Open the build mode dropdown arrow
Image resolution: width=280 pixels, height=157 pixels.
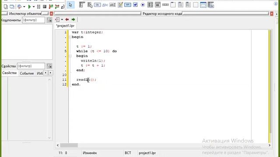(24, 7)
